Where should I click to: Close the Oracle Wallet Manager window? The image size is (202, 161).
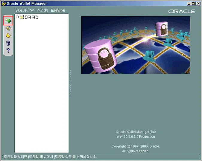pyautogui.click(x=198, y=4)
